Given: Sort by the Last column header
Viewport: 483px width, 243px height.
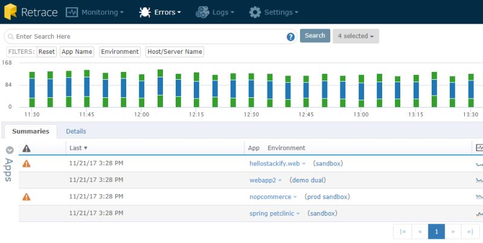Looking at the screenshot, I should [x=78, y=148].
